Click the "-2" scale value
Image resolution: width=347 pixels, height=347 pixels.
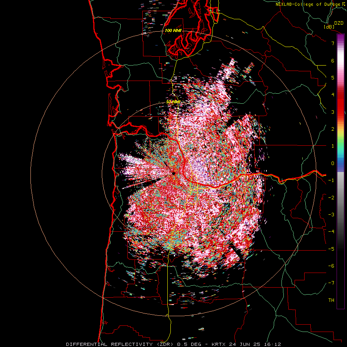331,198
